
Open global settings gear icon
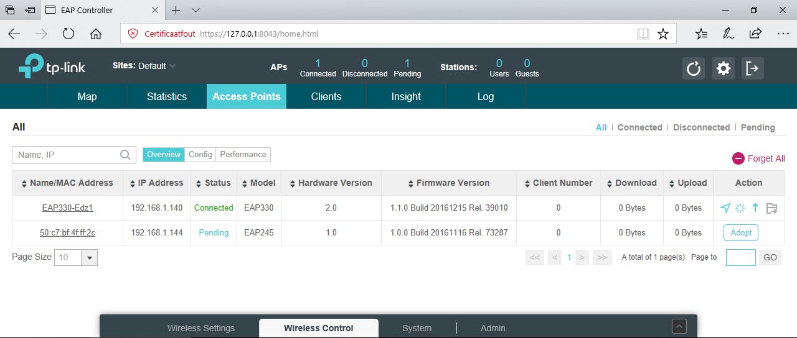pos(723,68)
